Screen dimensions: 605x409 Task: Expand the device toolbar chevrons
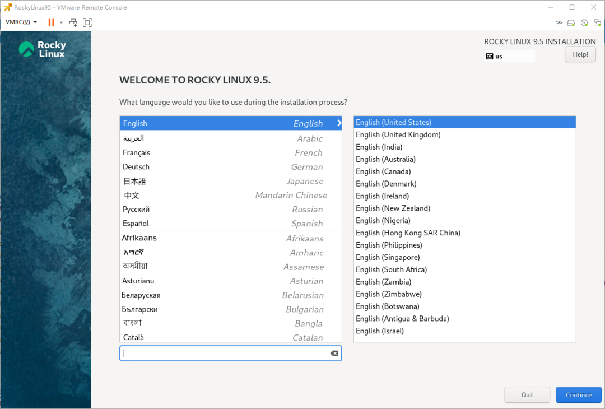[559, 22]
